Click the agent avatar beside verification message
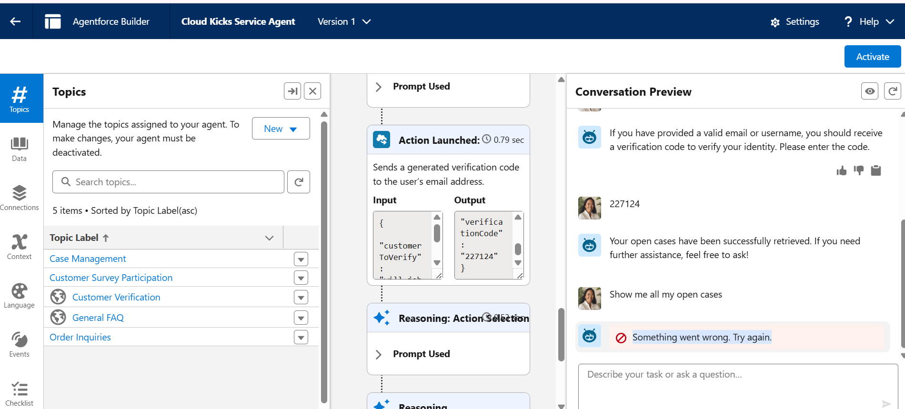 [x=589, y=138]
